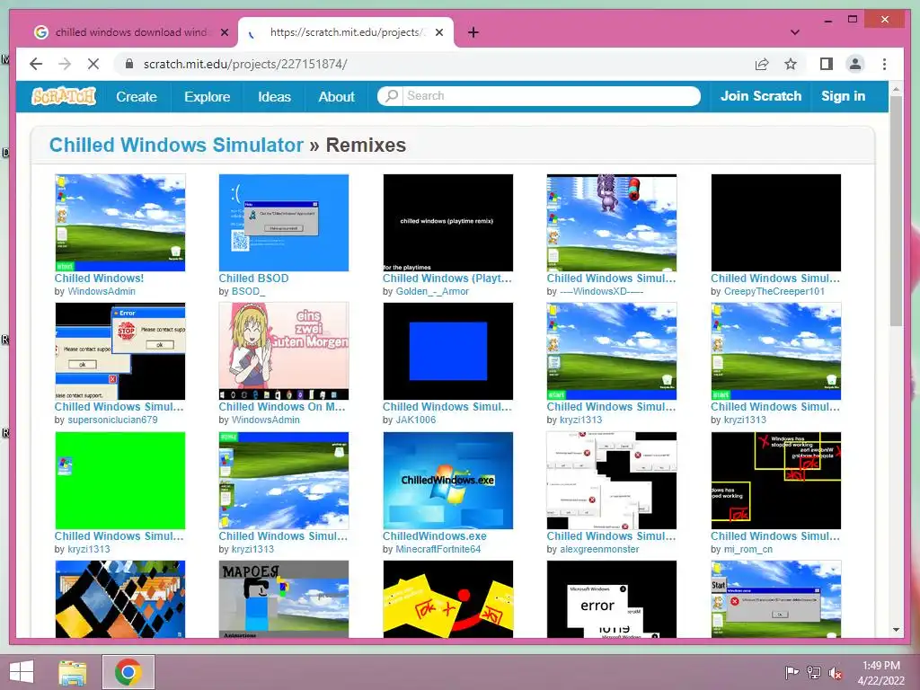This screenshot has width=920, height=690.
Task: Open a new tab with plus button
Action: [x=473, y=32]
